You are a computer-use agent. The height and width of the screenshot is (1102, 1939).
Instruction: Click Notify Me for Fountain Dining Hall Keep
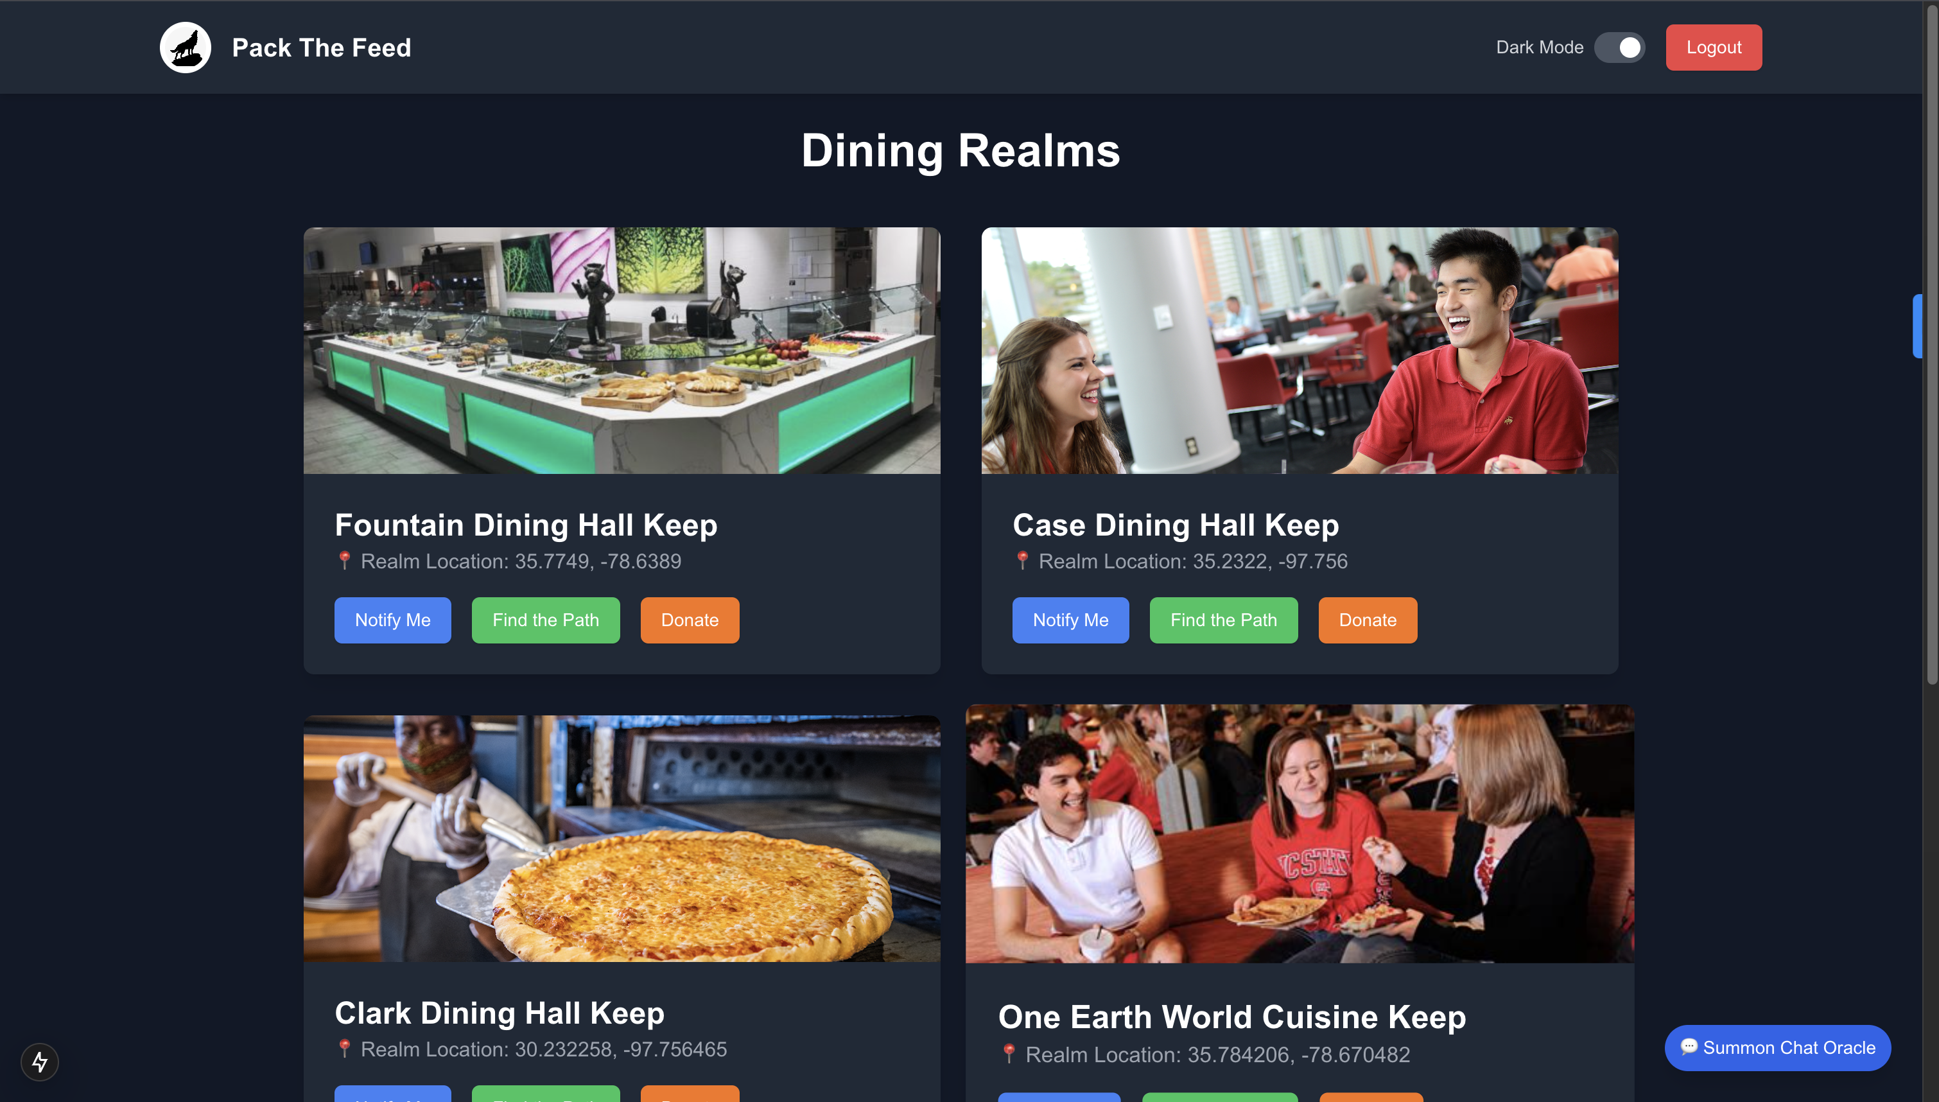click(x=393, y=620)
